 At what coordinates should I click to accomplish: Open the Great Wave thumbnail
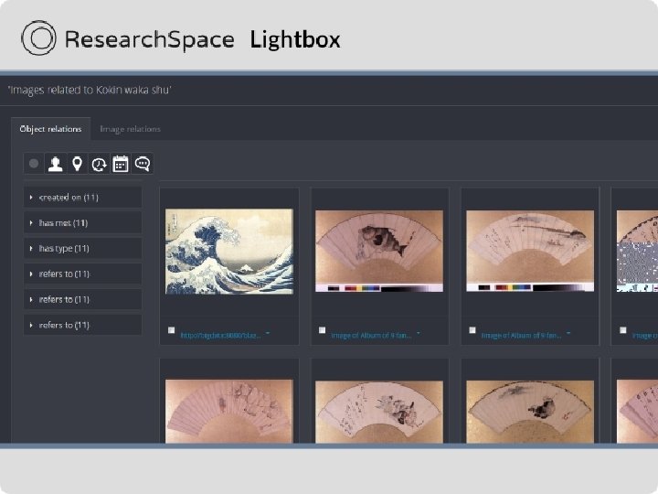(229, 252)
